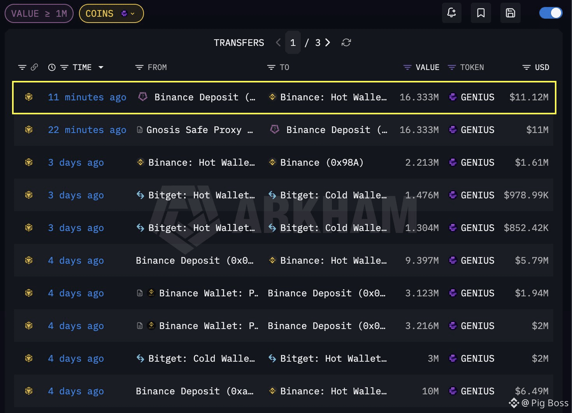572x413 pixels.
Task: Create an alert with the bell icon
Action: tap(451, 13)
